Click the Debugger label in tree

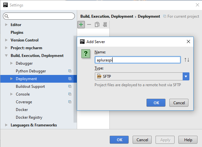click(24, 63)
